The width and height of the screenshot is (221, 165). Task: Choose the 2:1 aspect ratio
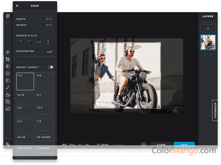click(45, 96)
